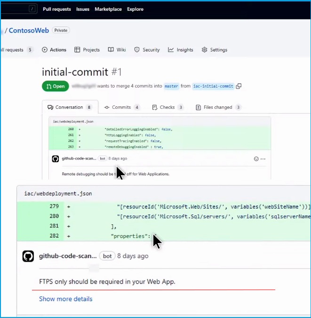311x318 pixels.
Task: Click the bot avatar on the remote debugging comment
Action: (56, 159)
